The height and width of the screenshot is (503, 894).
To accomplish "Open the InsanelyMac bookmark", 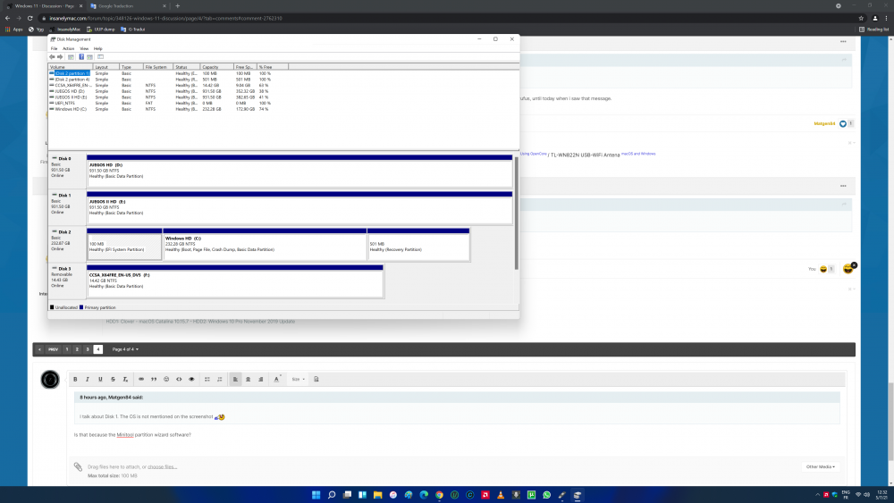I will (65, 29).
